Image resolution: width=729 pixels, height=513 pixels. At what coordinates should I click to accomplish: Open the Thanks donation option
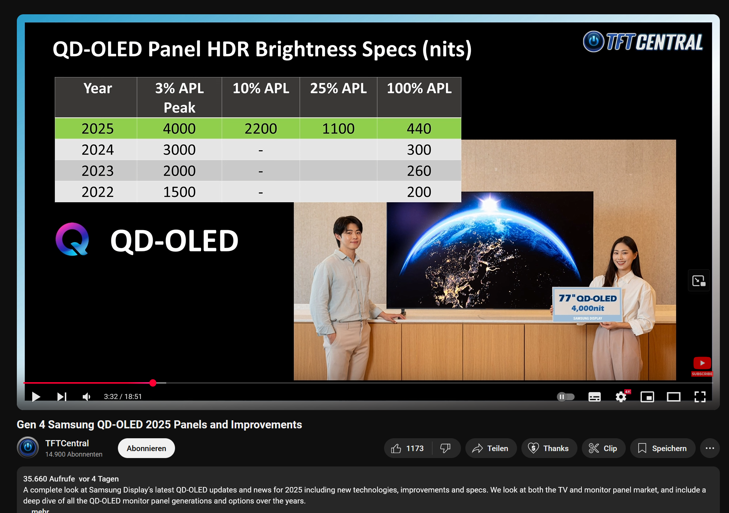(549, 448)
